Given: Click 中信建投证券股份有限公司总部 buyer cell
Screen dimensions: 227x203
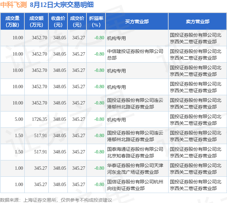Looking at the screenshot, I should tap(137, 54).
